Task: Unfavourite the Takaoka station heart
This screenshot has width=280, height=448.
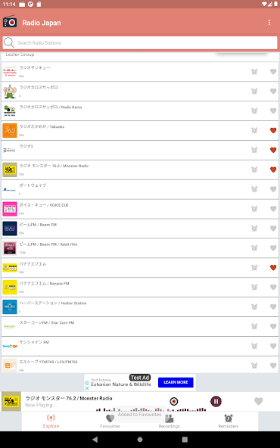Action: [x=273, y=130]
